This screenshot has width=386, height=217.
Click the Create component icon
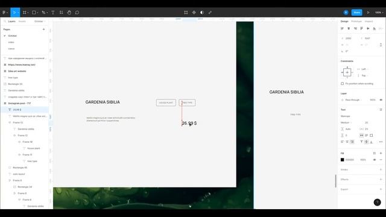[x=194, y=12]
